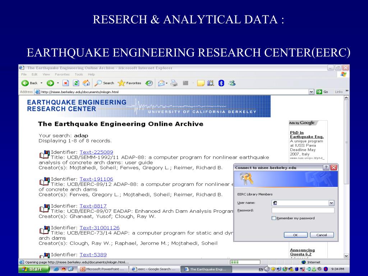Open the File menu

[24, 74]
